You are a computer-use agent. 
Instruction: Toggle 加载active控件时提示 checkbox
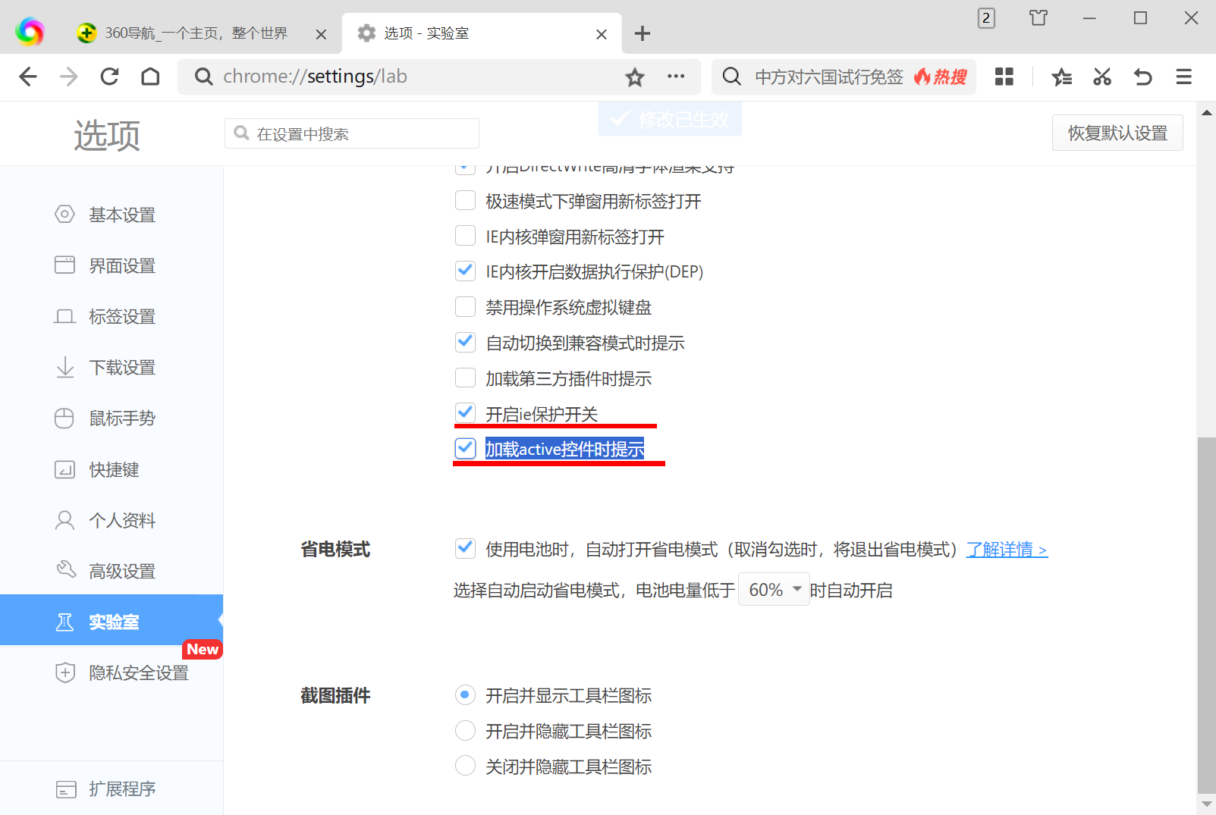[x=465, y=448]
